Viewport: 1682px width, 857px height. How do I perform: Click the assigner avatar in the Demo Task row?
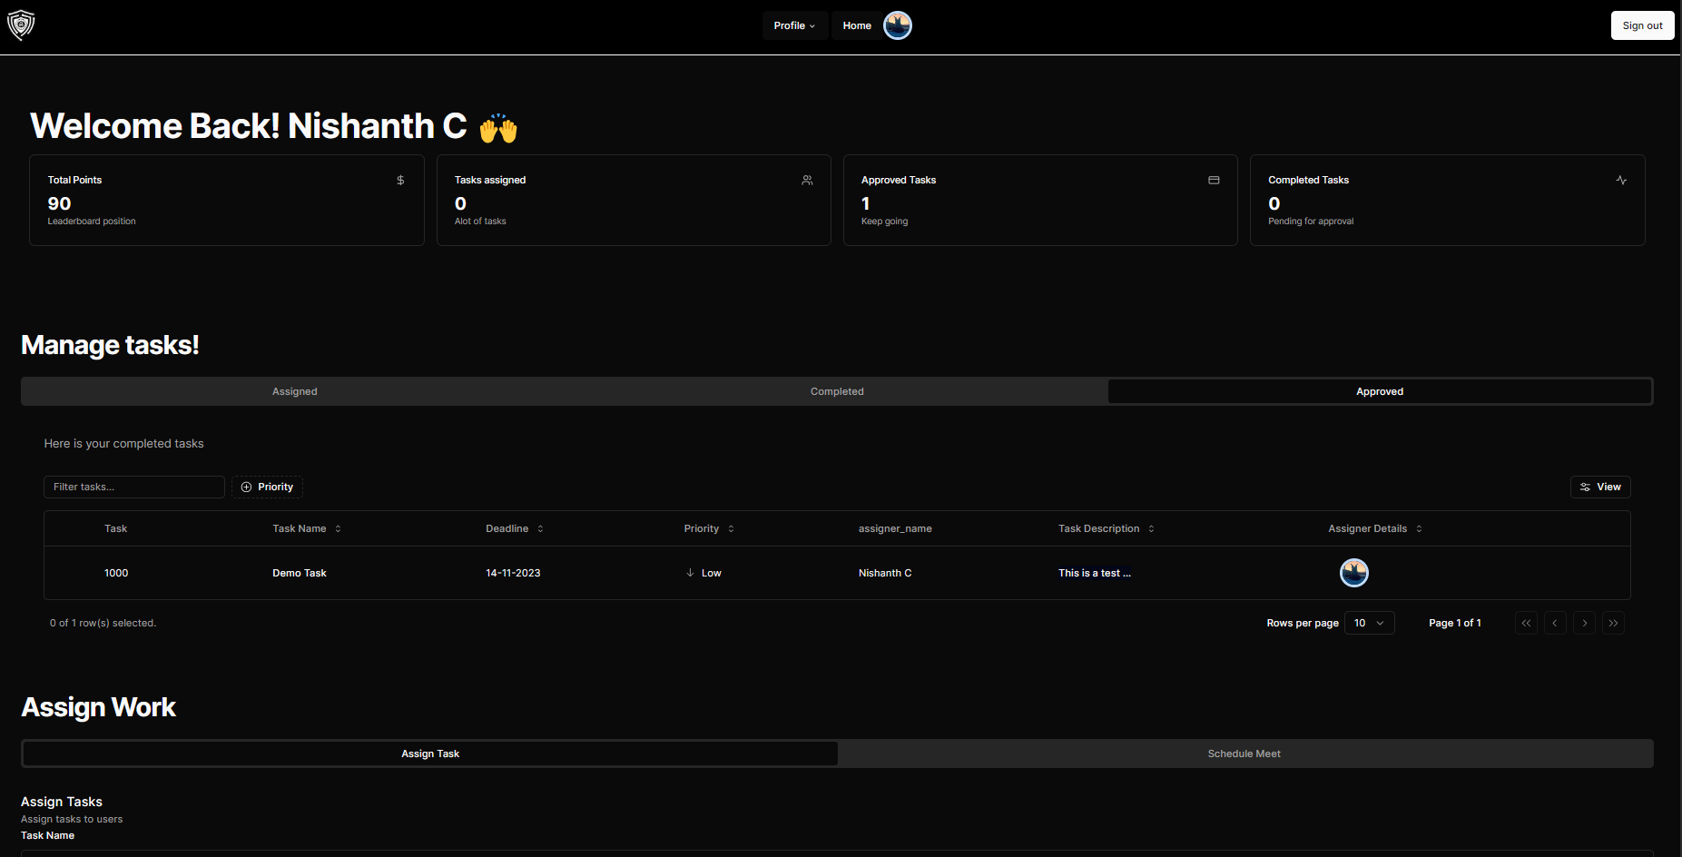point(1354,573)
